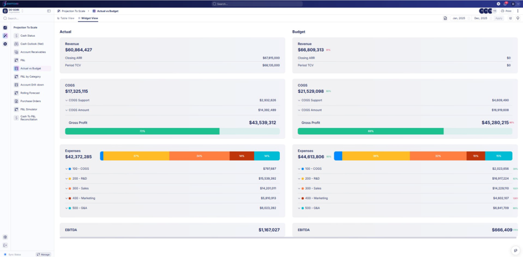Open the Cash Status report
Viewport: 523px width, 257px height.
point(28,36)
